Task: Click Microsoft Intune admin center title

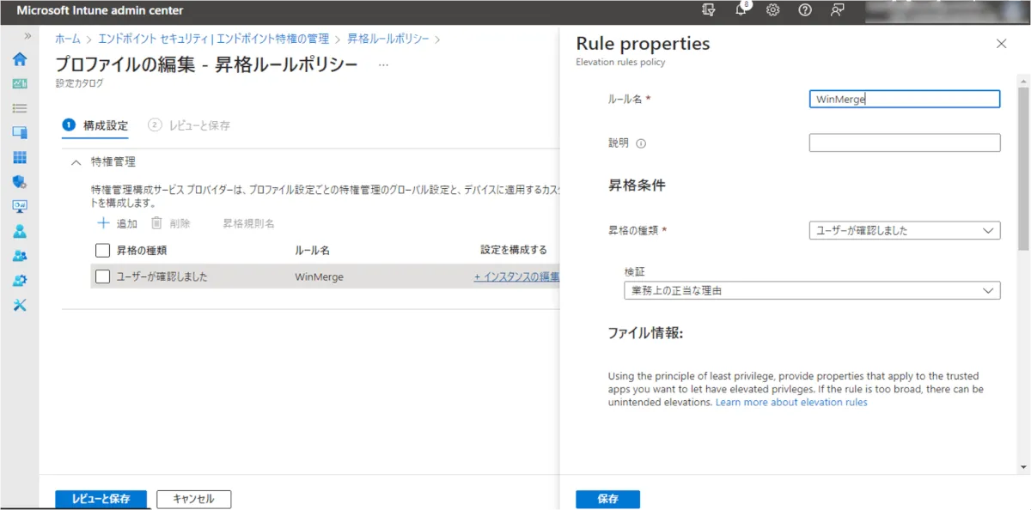Action: click(x=100, y=10)
